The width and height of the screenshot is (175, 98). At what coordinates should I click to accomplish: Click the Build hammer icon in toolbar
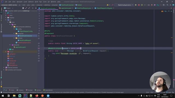tap(112, 5)
